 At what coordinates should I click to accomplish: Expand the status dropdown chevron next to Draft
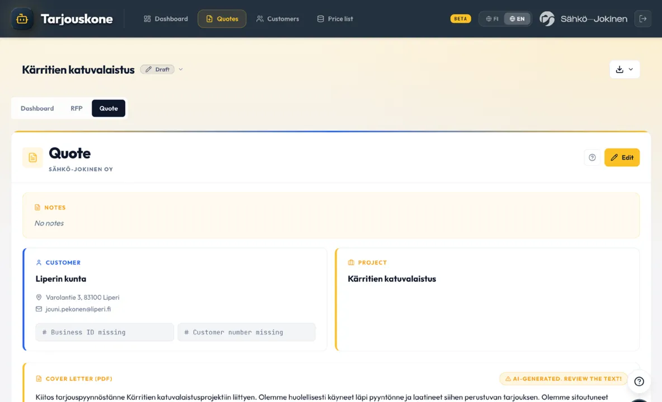click(181, 70)
